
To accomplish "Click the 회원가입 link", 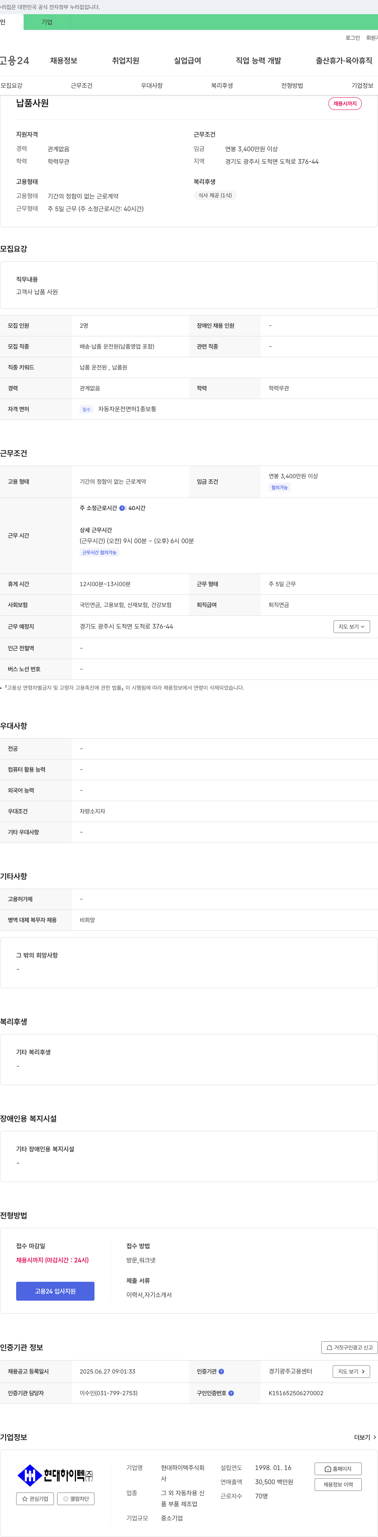I will coord(372,38).
